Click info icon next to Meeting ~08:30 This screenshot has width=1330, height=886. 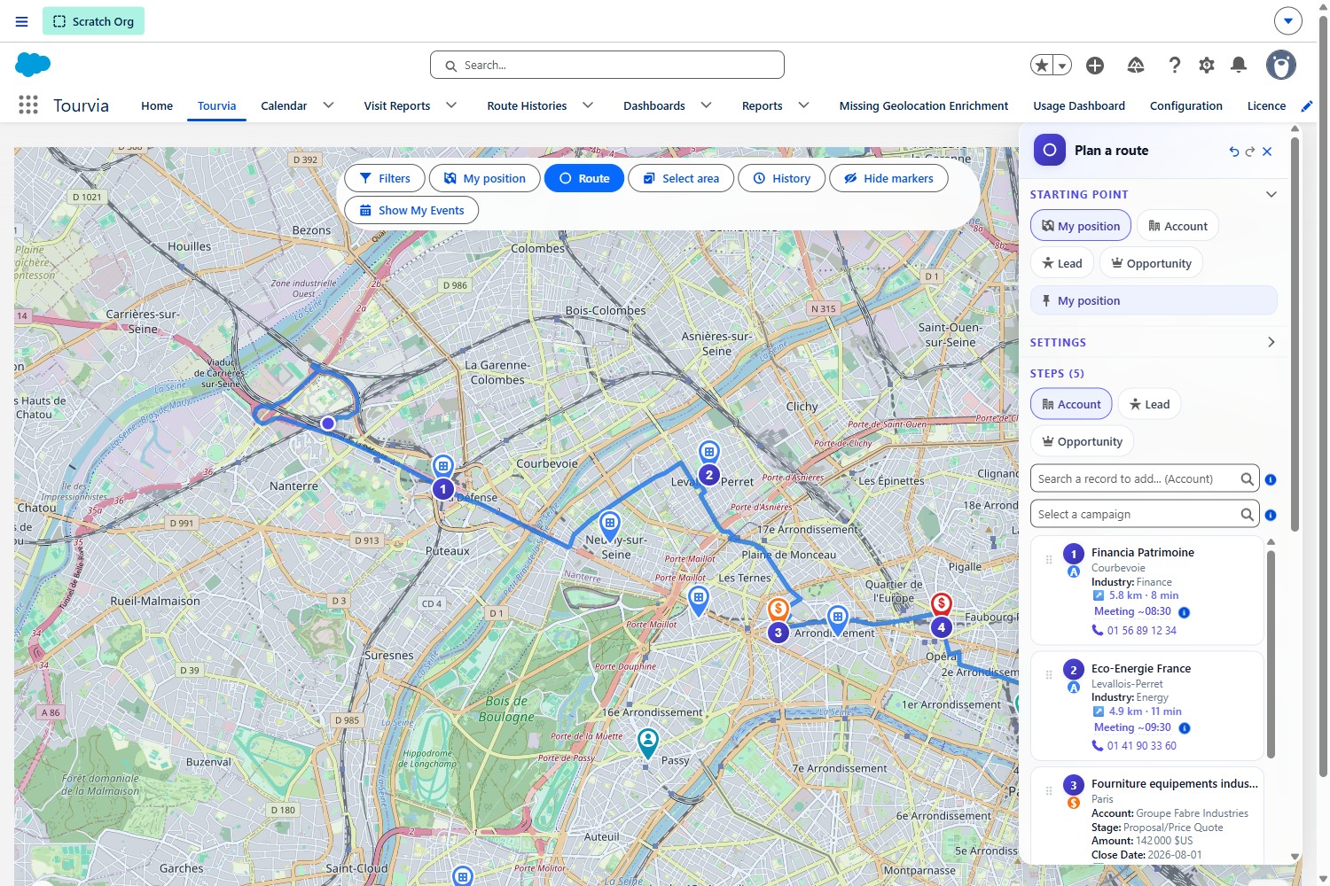(1184, 612)
